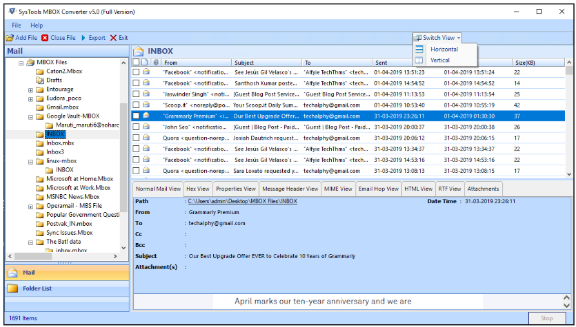This screenshot has height=327, width=576.
Task: Click message preview scroll down arrow
Action: click(x=567, y=305)
